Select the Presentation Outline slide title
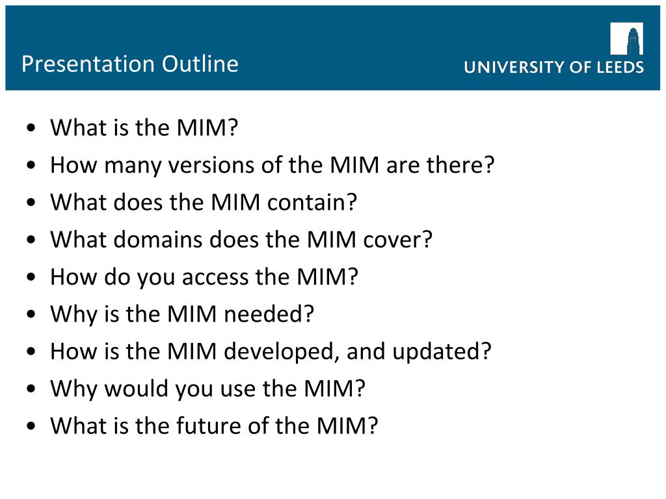 coord(130,64)
